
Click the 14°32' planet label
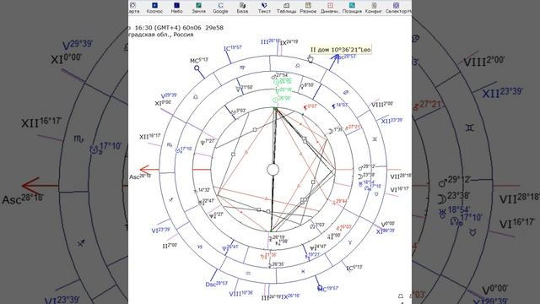(202, 190)
